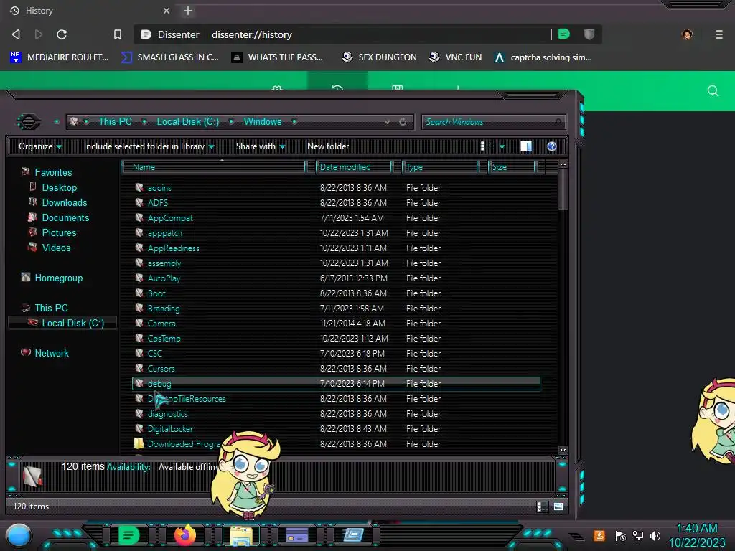Open VNC FUN bookmark
This screenshot has height=551, width=735.
tap(456, 57)
